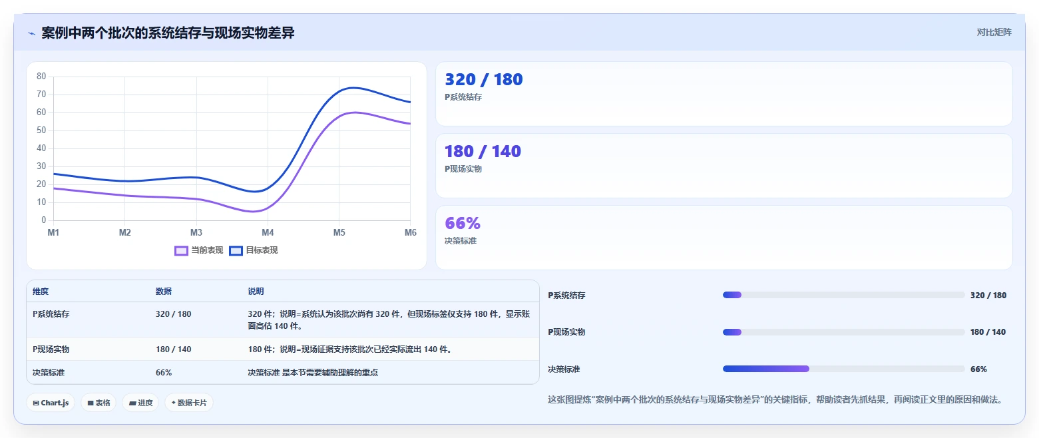This screenshot has height=438, width=1039.
Task: Select the 180 / 140 data card value
Action: (483, 152)
